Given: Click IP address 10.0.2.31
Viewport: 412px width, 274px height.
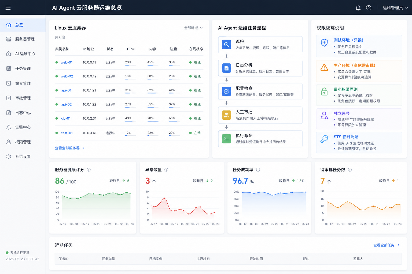Looking at the screenshot, I should (90, 118).
